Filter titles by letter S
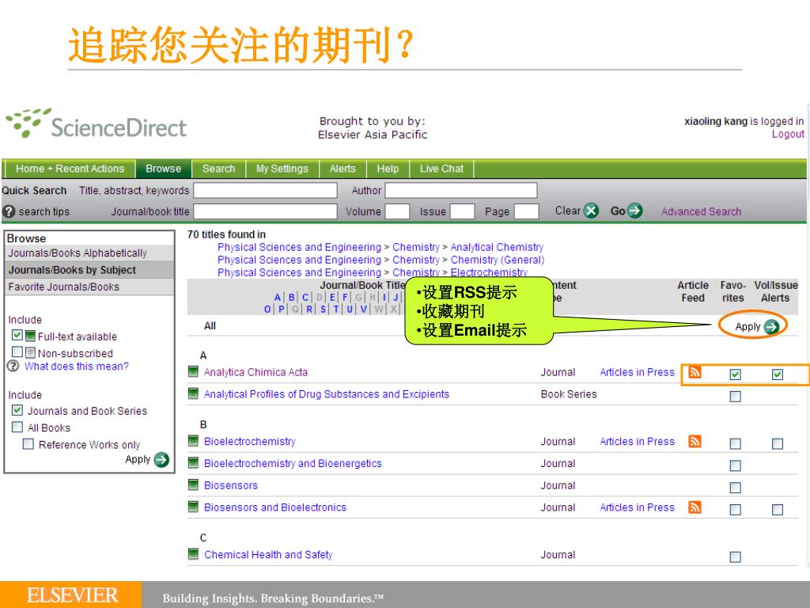 click(x=323, y=310)
